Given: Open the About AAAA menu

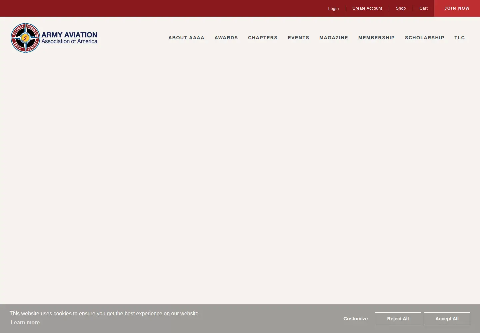Looking at the screenshot, I should tap(186, 38).
